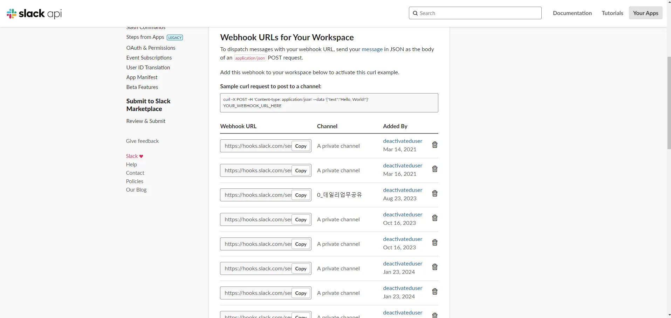671x318 pixels.
Task: Click the heart icon next to Slack
Action: (141, 156)
